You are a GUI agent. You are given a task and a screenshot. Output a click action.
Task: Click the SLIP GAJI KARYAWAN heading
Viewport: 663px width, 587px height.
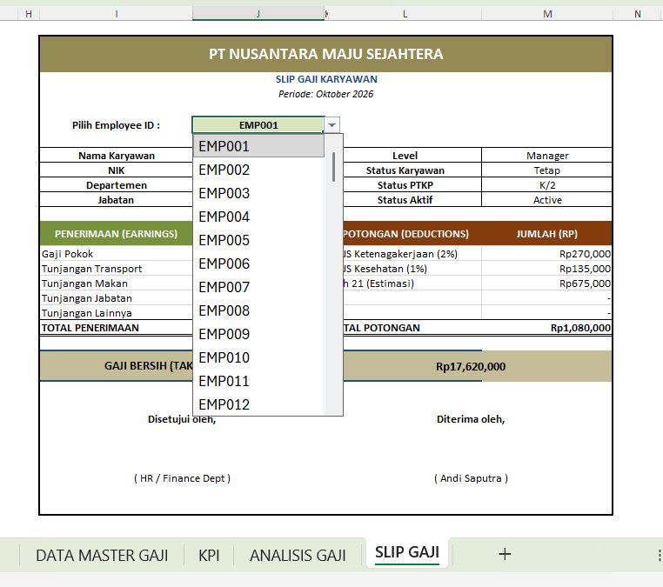point(326,79)
